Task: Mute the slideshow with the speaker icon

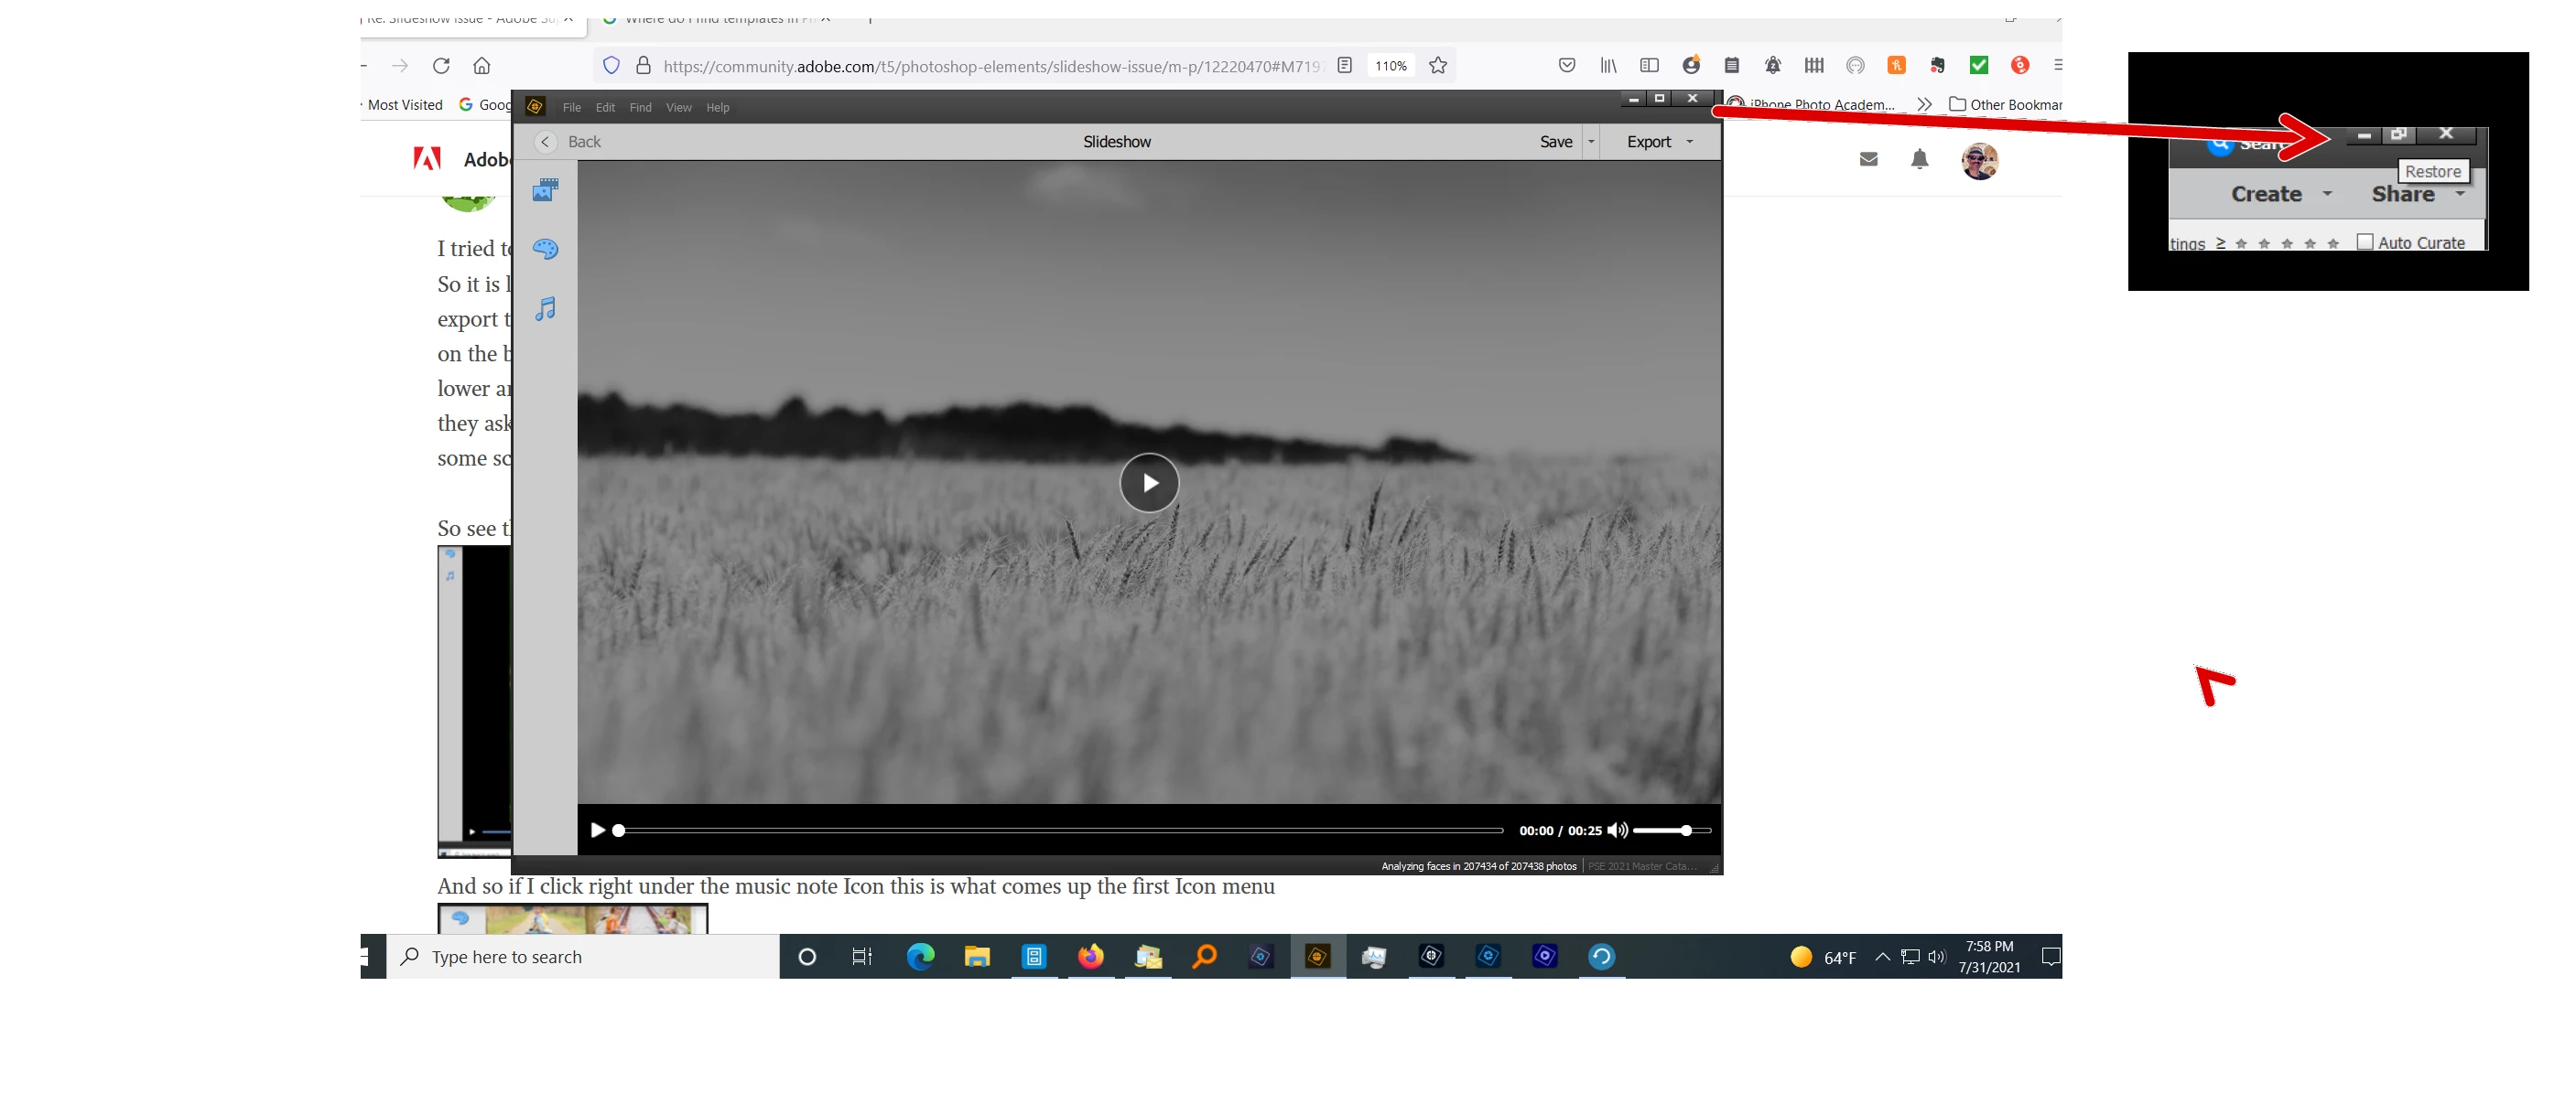Action: click(x=1617, y=831)
